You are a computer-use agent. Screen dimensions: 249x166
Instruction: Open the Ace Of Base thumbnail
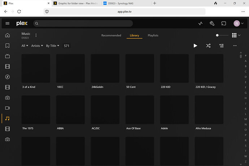tap(140, 110)
